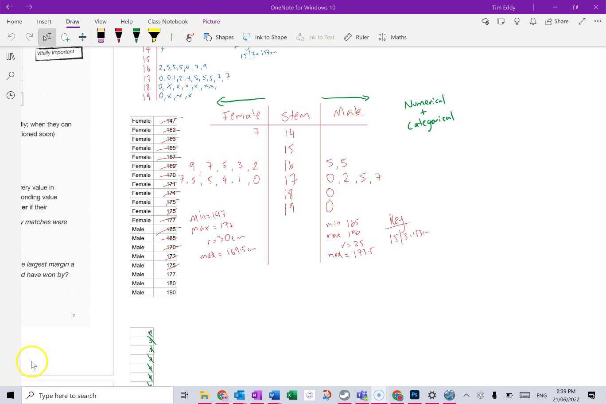Toggle draw with touch mode

pyautogui.click(x=189, y=37)
